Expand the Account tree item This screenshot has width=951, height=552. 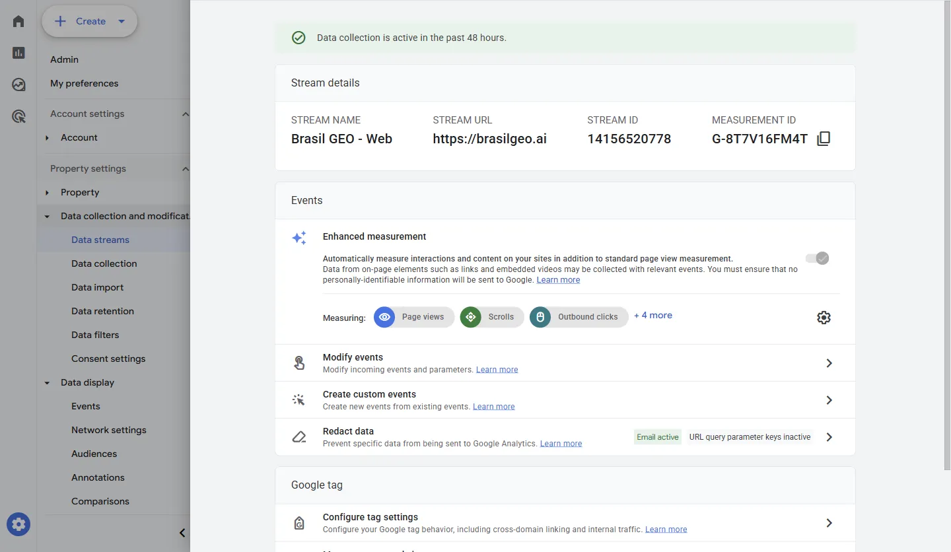click(x=47, y=138)
